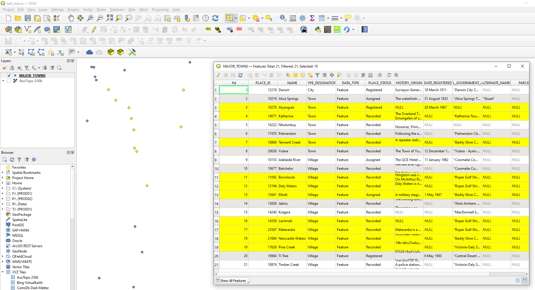Viewport: 535px width, 290px height.
Task: Open the Processing Toolbox gear icon
Action: 303,18
